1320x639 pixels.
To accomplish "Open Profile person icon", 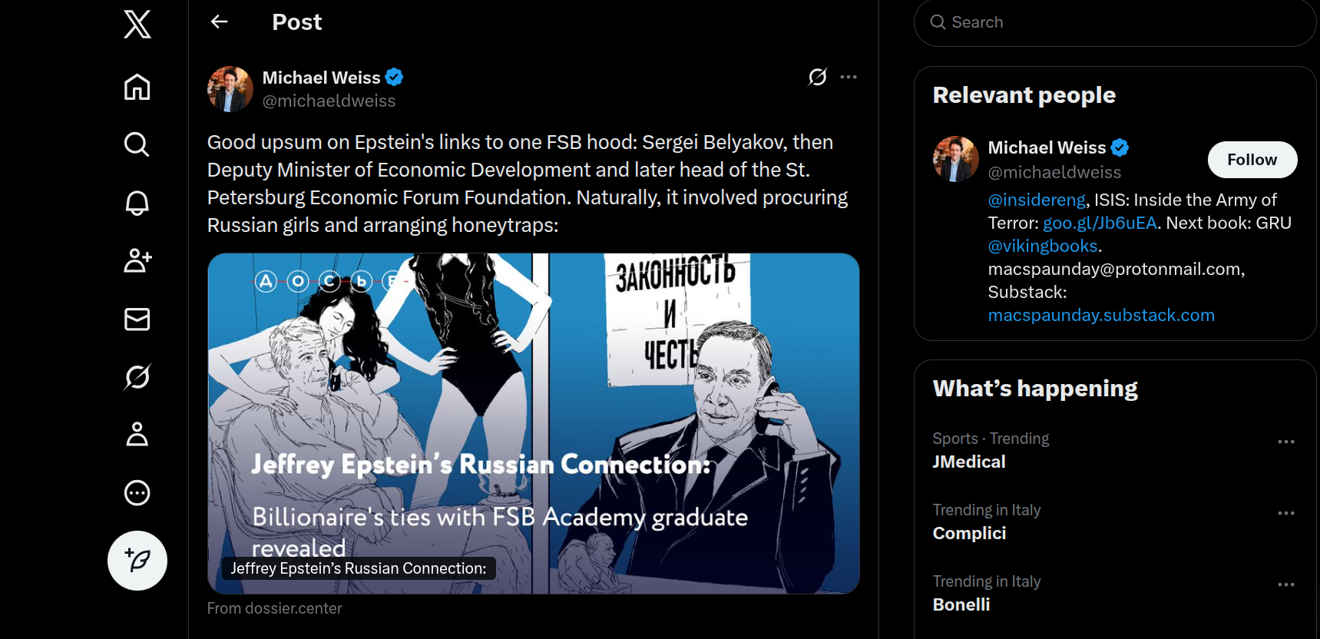I will point(137,435).
